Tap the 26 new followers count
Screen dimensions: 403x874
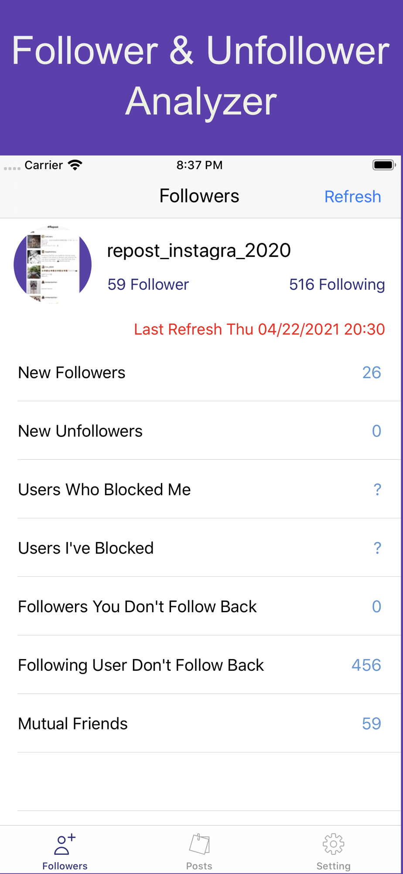[x=372, y=372]
